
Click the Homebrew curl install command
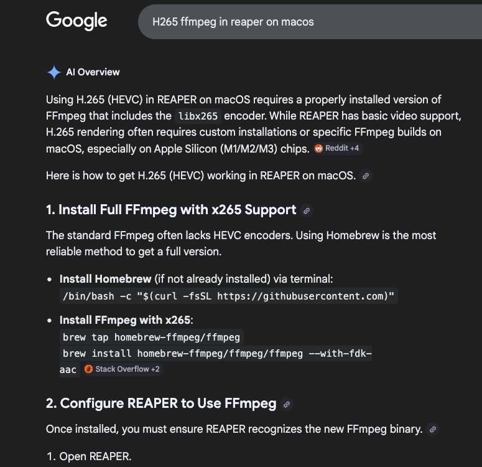pos(228,296)
